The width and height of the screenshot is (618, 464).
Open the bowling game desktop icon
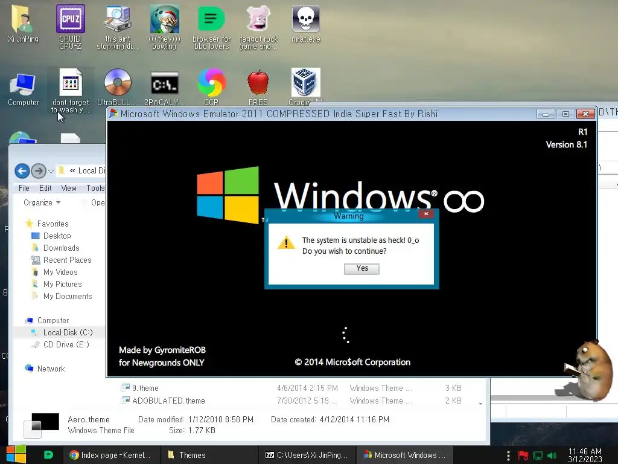point(164,27)
